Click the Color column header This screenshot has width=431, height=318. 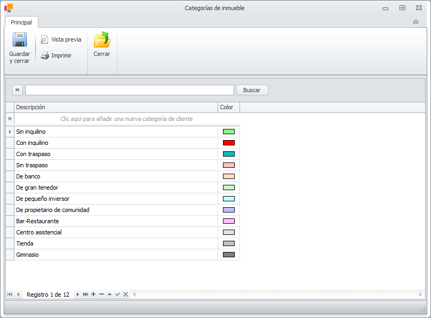coord(229,107)
